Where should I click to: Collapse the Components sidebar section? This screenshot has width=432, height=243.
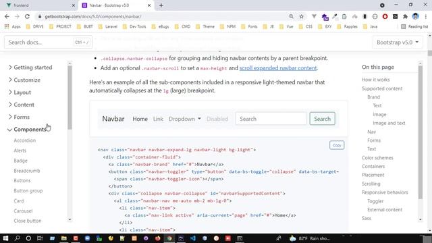click(27, 129)
